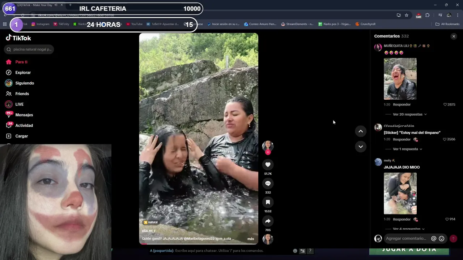The width and height of the screenshot is (463, 260).
Task: Open the Crunchyroll bookmark
Action: pyautogui.click(x=365, y=24)
